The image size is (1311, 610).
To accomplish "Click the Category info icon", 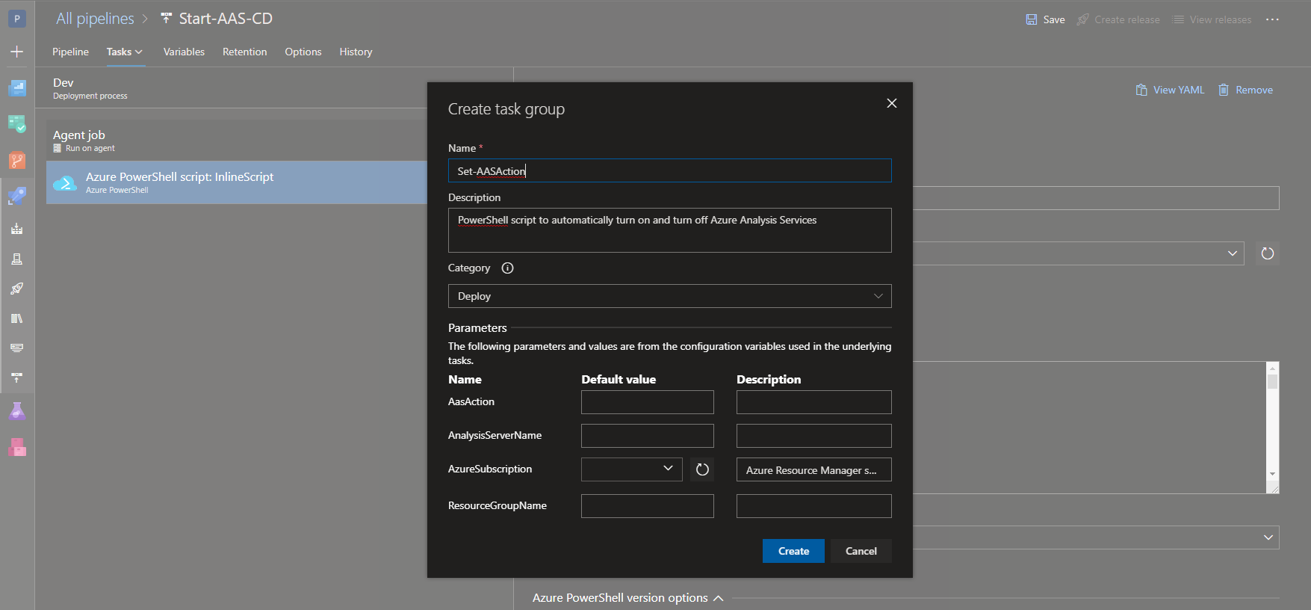I will click(507, 268).
